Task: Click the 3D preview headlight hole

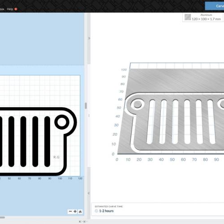Action: (138, 104)
